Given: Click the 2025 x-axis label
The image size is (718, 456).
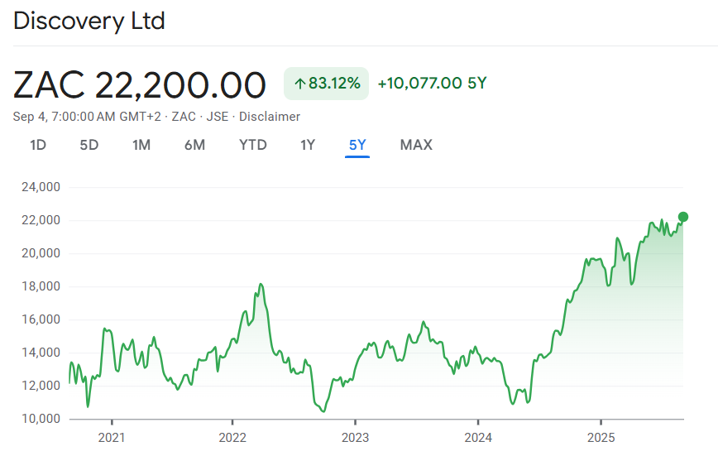Looking at the screenshot, I should tap(601, 438).
